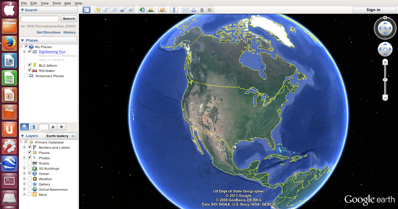Click the eye center of look joystick
This screenshot has width=398, height=209.
(x=385, y=29)
